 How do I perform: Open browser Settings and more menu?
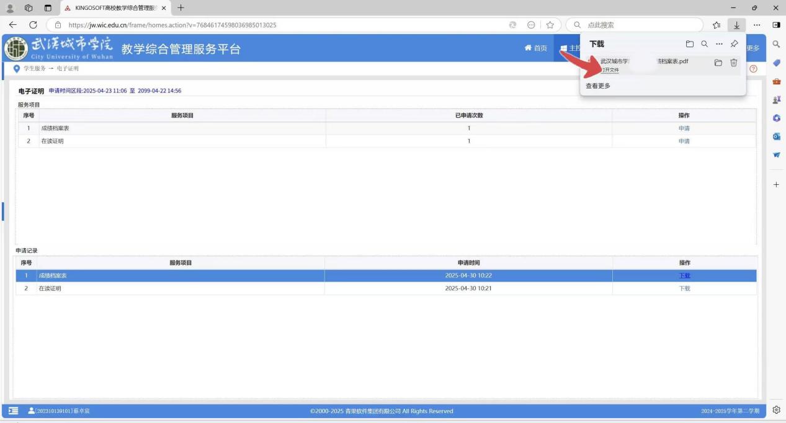coord(757,25)
